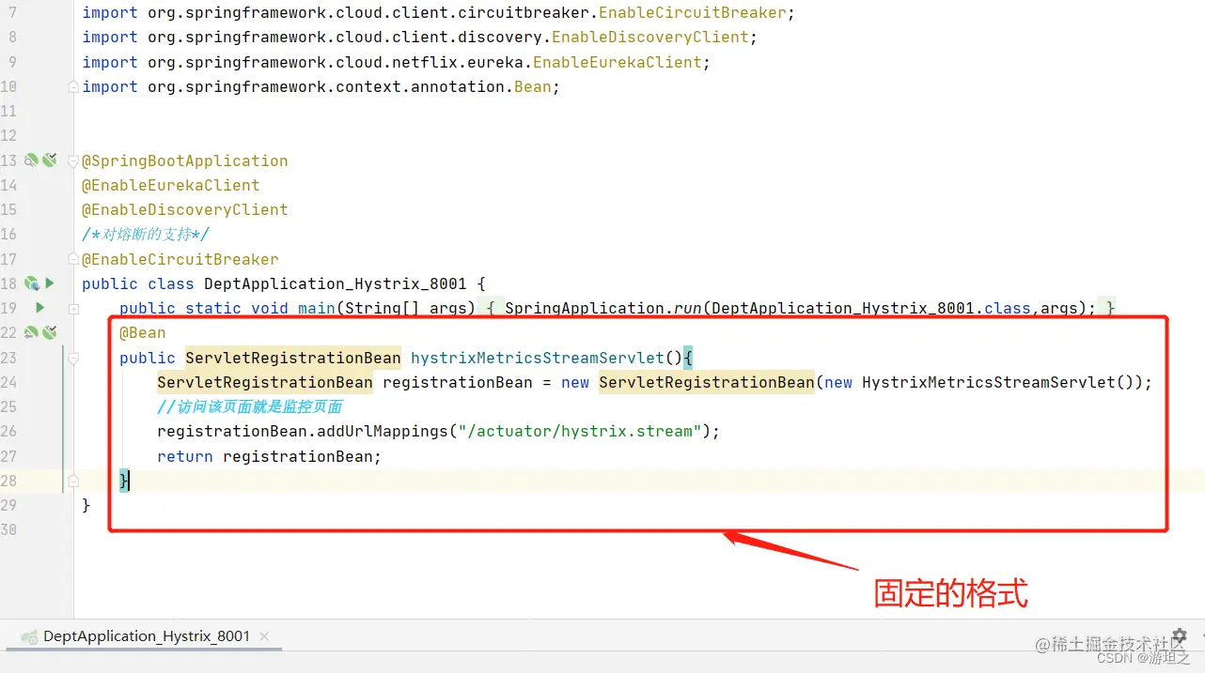Click the @Bean annotation on line 22
Screen dimensions: 1205x673
(143, 332)
